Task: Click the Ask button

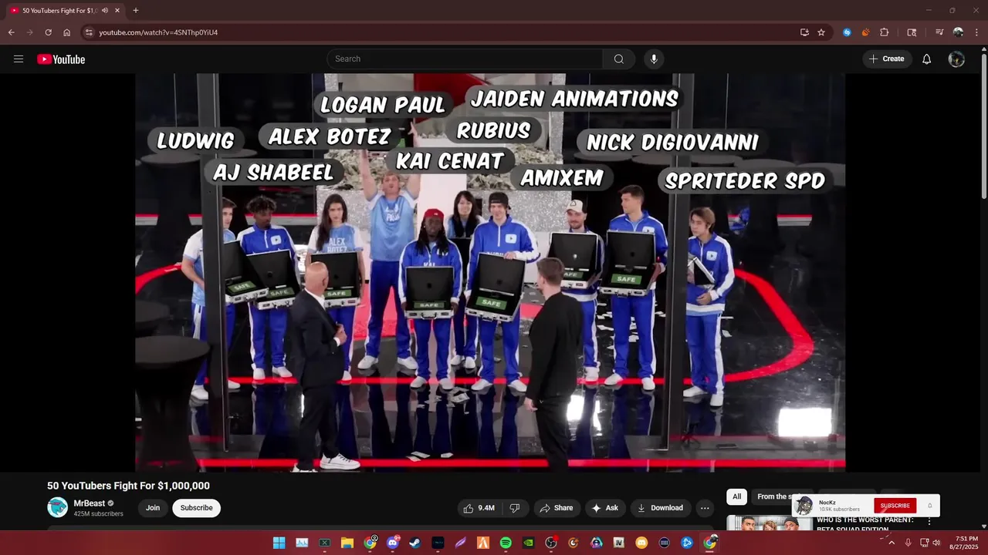Action: (605, 508)
